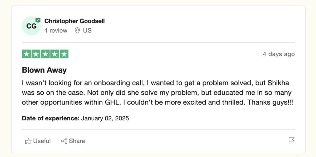Click the review body text paragraph
Image resolution: width=316 pixels, height=157 pixels.
pos(157,93)
